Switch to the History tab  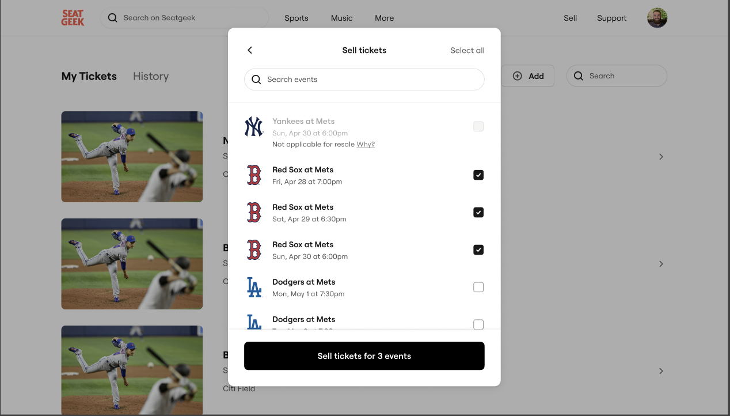pos(151,76)
